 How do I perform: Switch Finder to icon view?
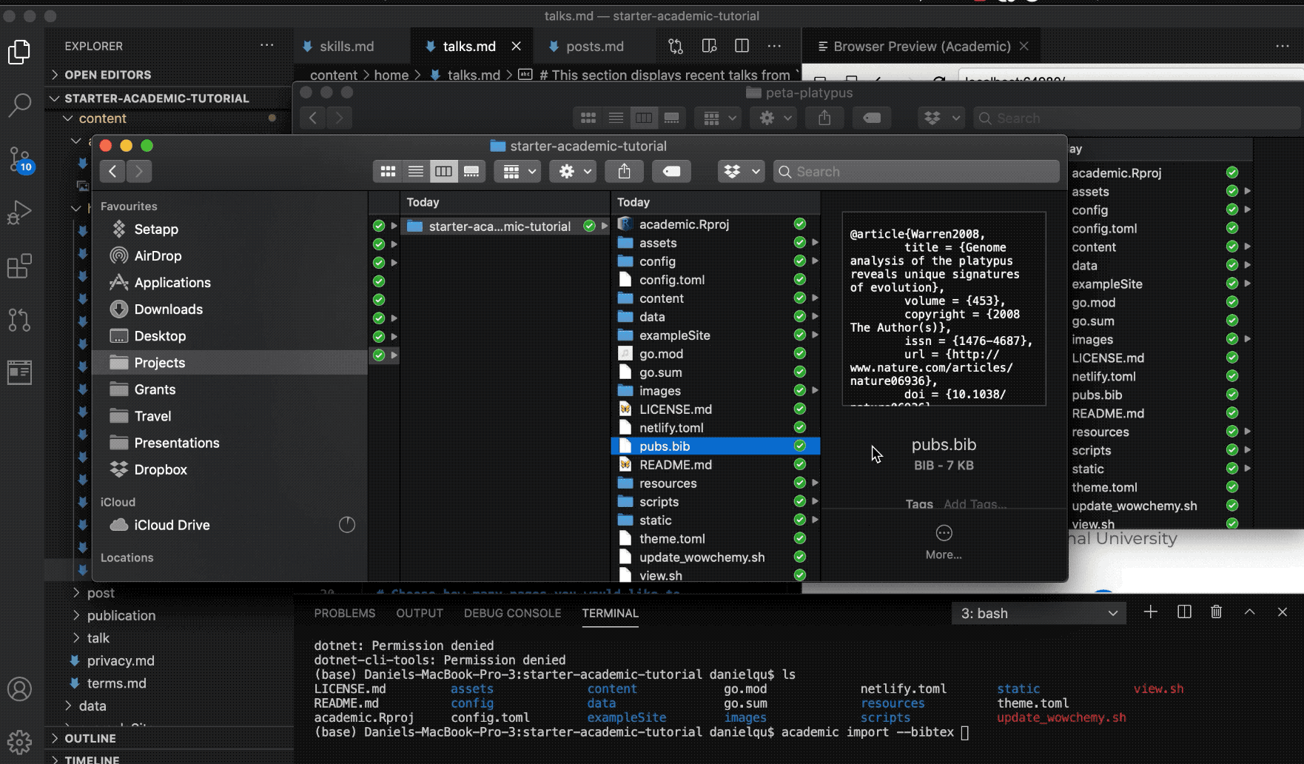tap(388, 172)
